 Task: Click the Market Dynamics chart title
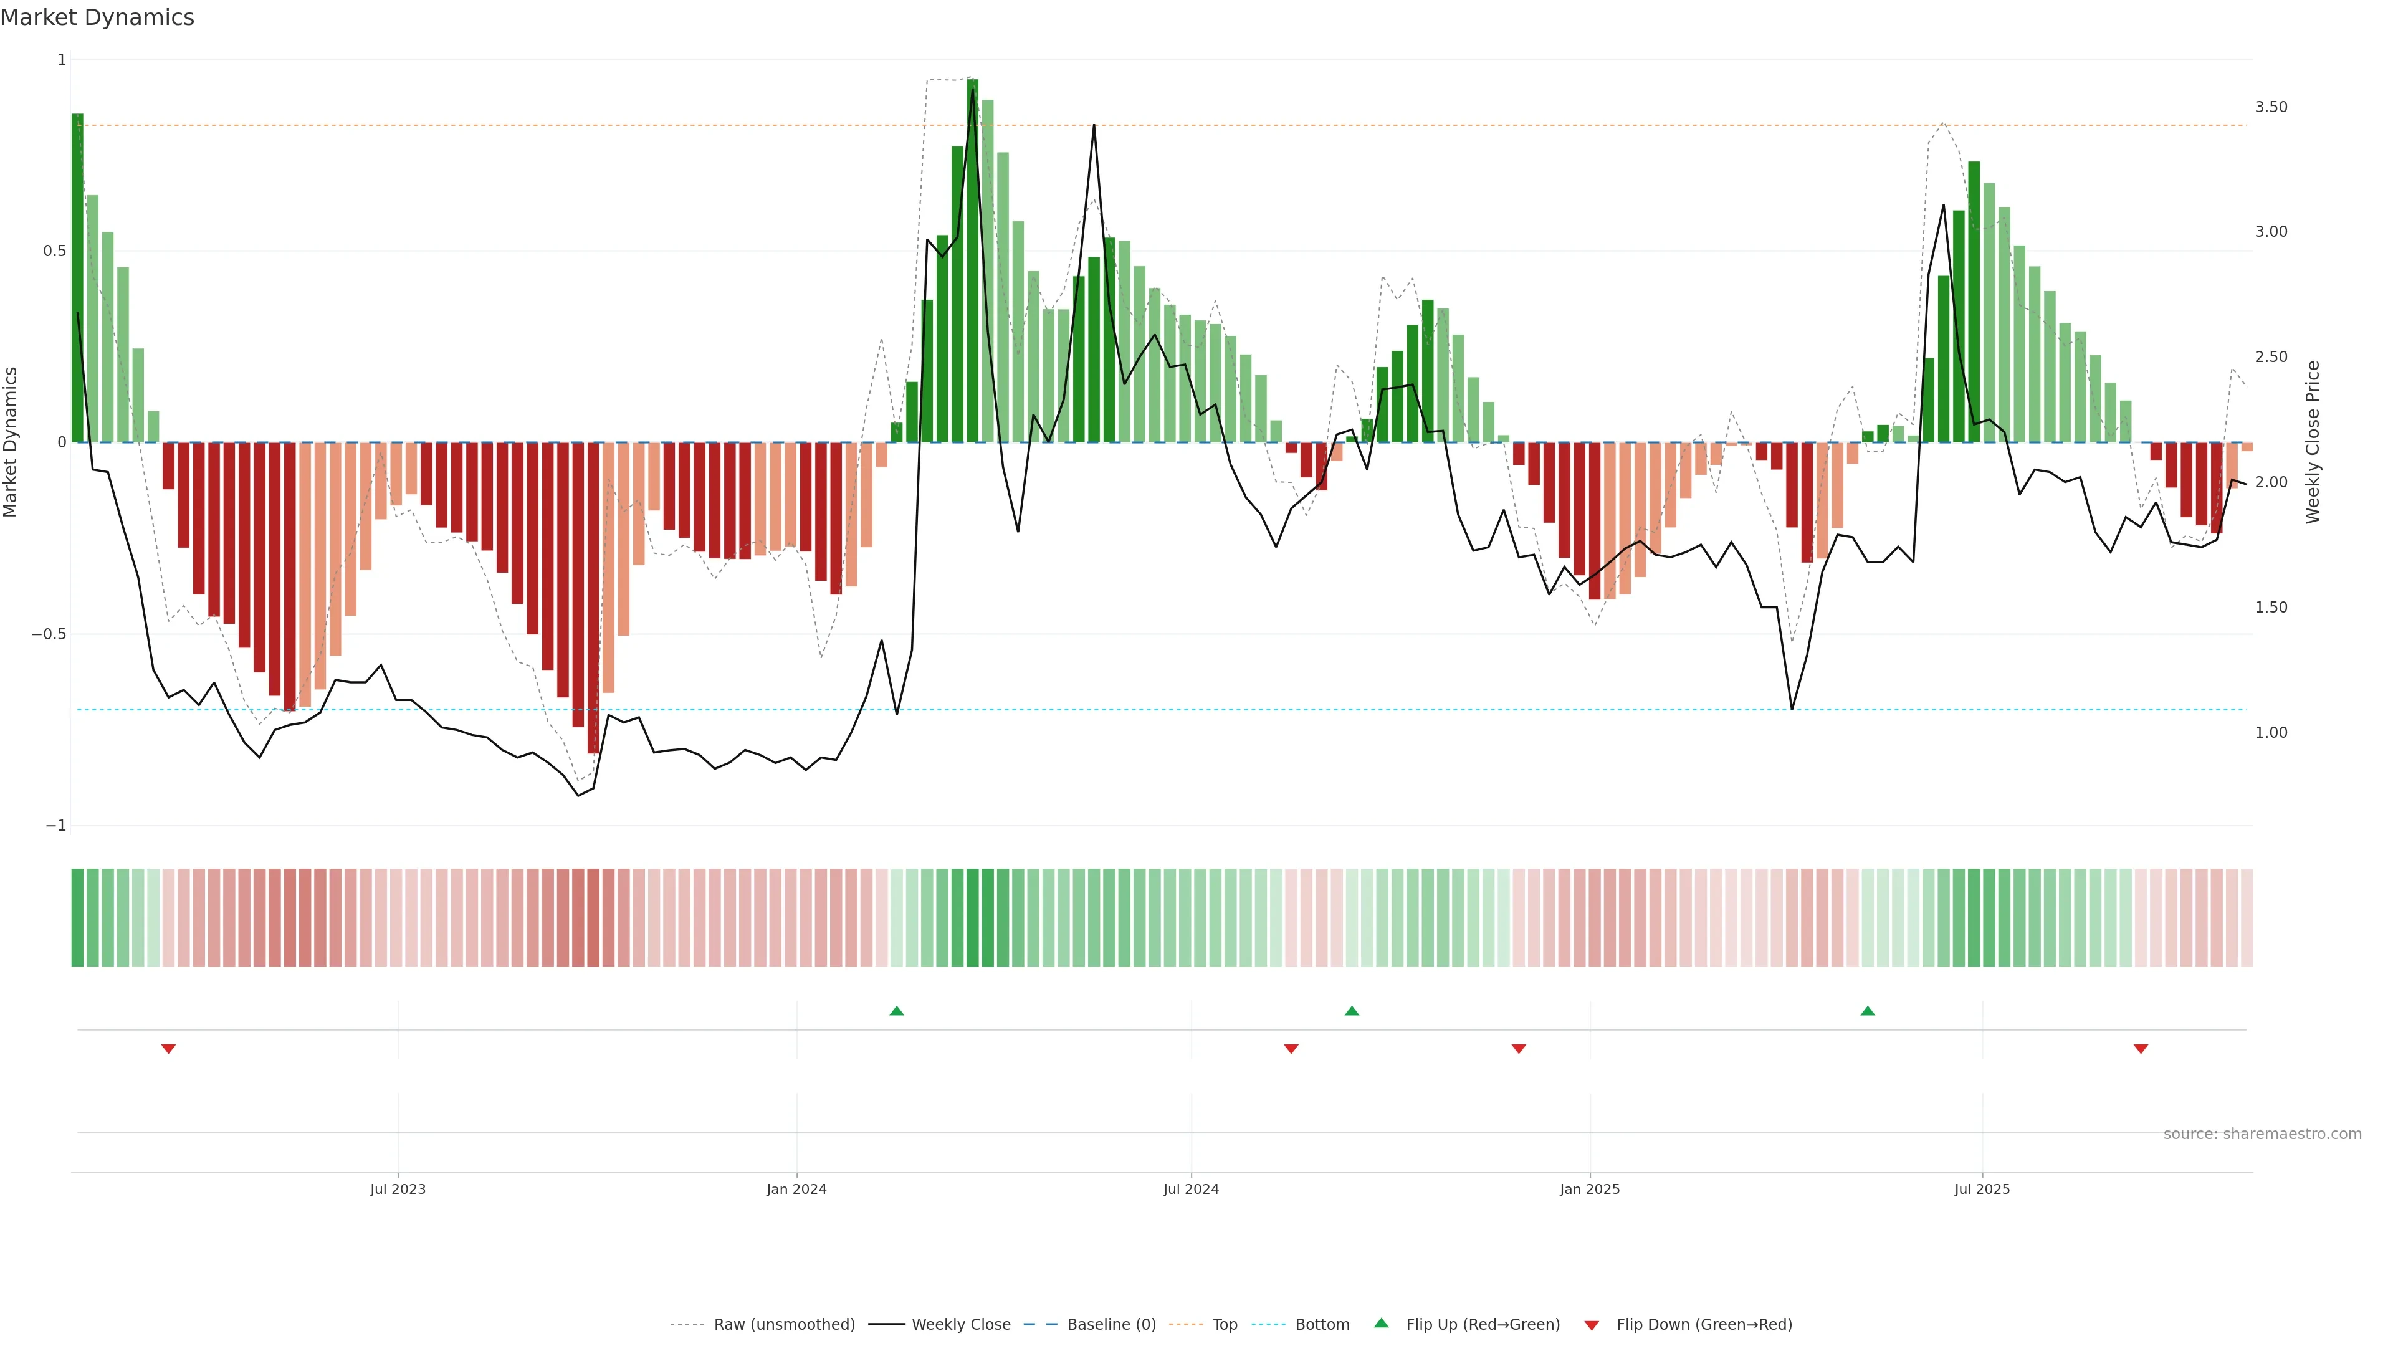pyautogui.click(x=98, y=17)
